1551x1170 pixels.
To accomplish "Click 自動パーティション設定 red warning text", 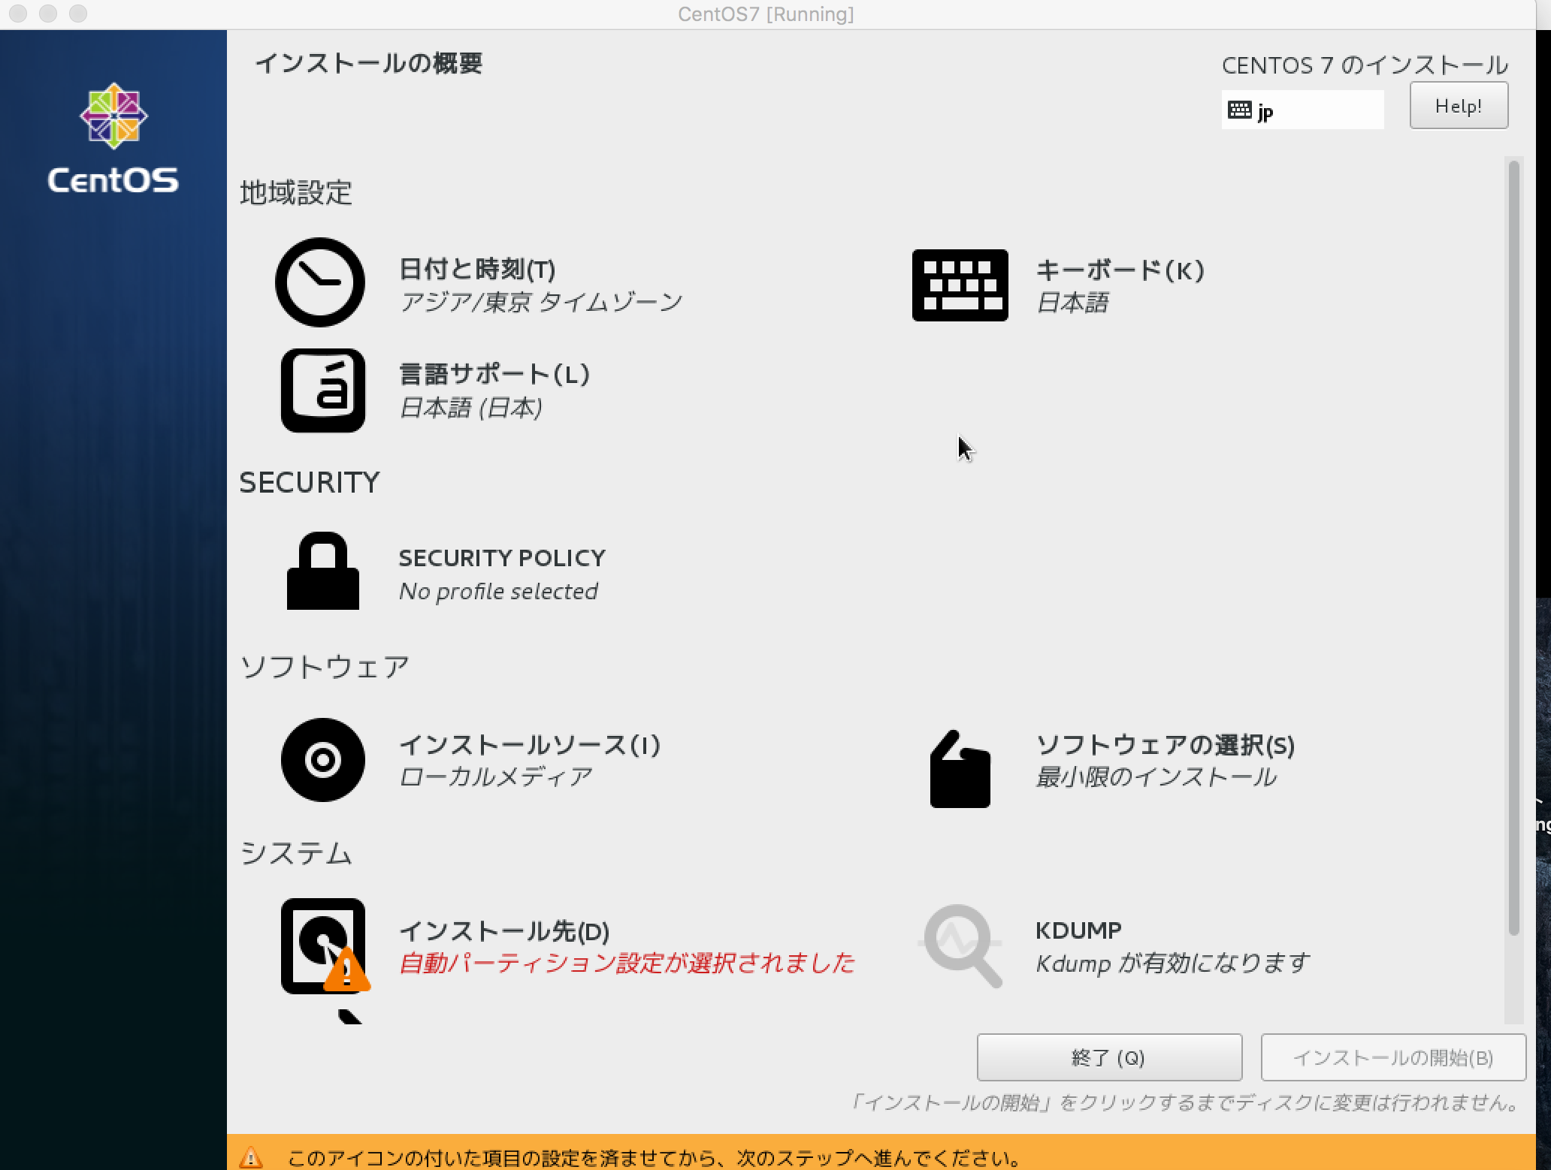I will tap(627, 964).
